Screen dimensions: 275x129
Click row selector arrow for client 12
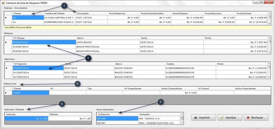point(6,18)
